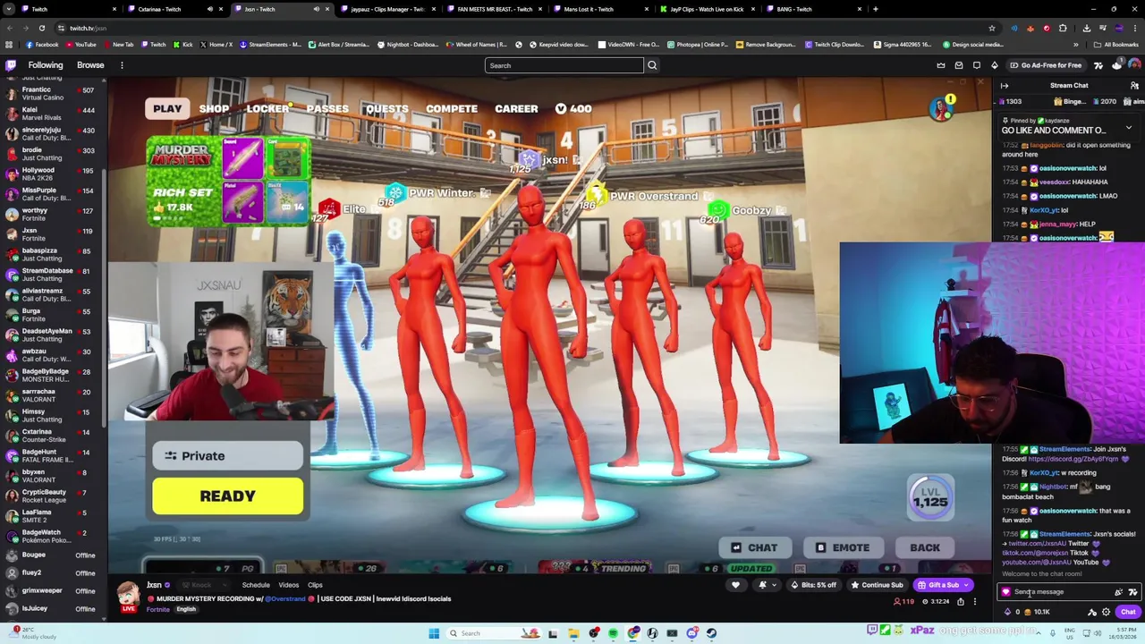Open the chat community users list

click(x=1134, y=86)
